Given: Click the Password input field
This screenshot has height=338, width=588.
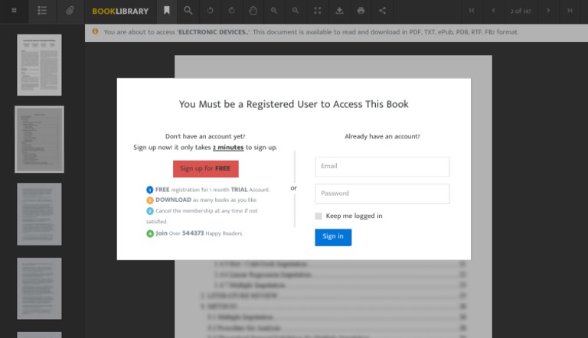Looking at the screenshot, I should (382, 193).
